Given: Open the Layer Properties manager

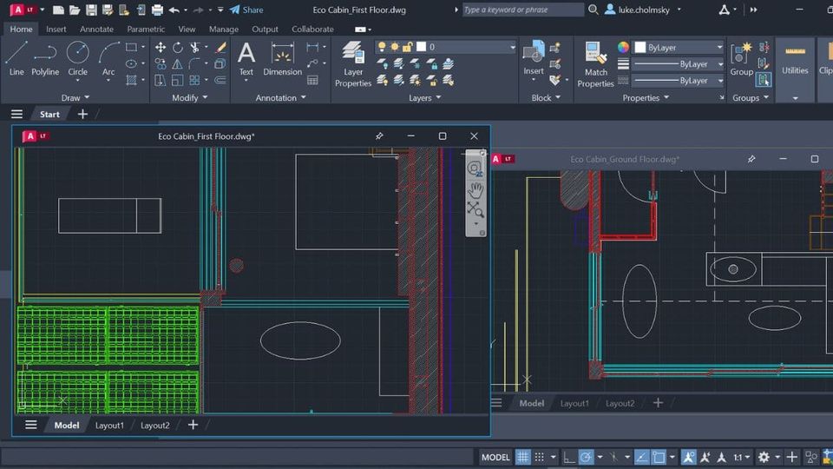Looking at the screenshot, I should click(353, 63).
